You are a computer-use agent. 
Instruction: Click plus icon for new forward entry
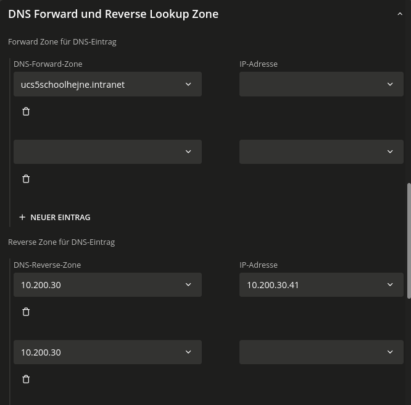point(22,218)
